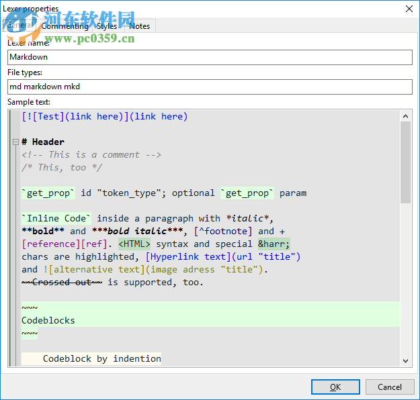Click the '<!-- This is a comment -->' line
Viewport: 420px width, 400px height.
pos(91,154)
